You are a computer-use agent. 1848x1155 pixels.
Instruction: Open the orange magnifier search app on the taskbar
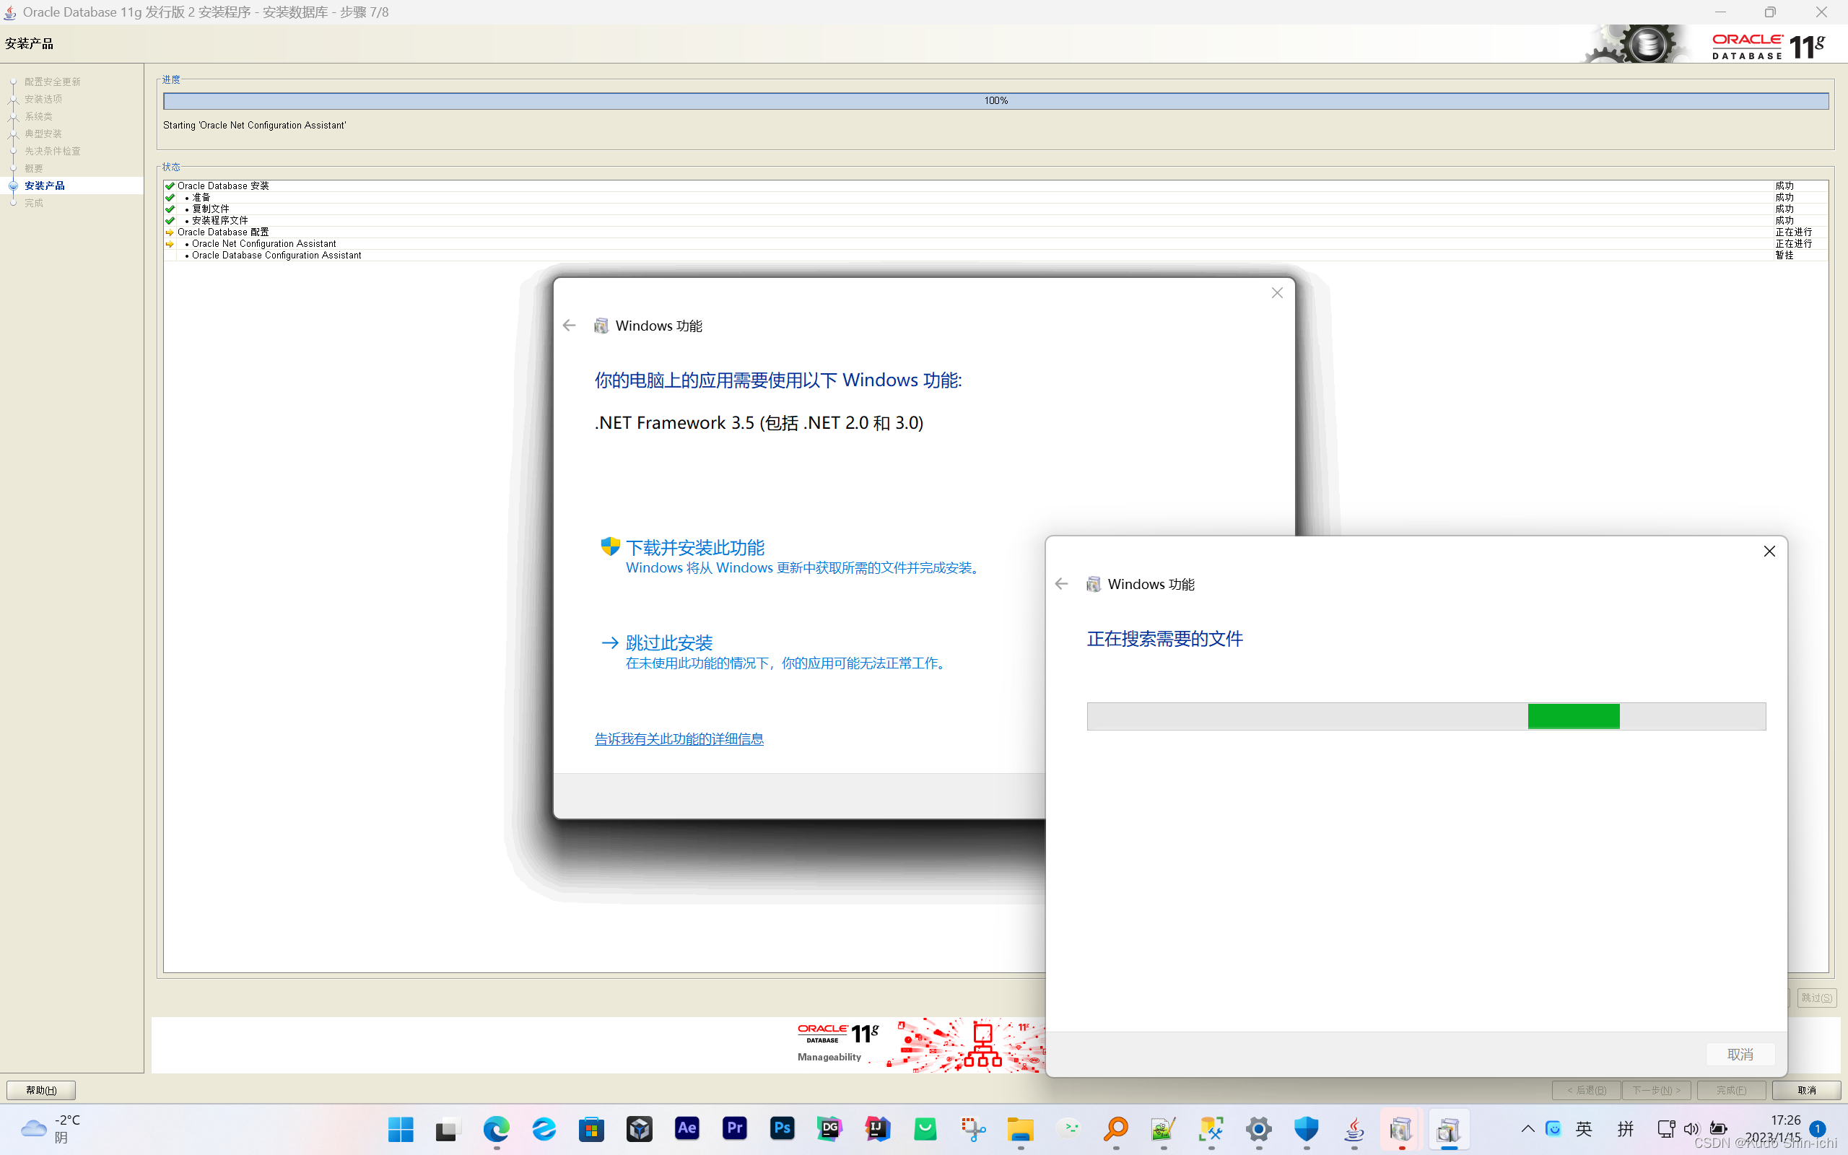1117,1129
